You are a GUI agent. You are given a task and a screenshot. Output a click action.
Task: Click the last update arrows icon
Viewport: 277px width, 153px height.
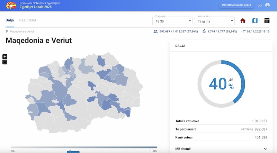click(244, 31)
